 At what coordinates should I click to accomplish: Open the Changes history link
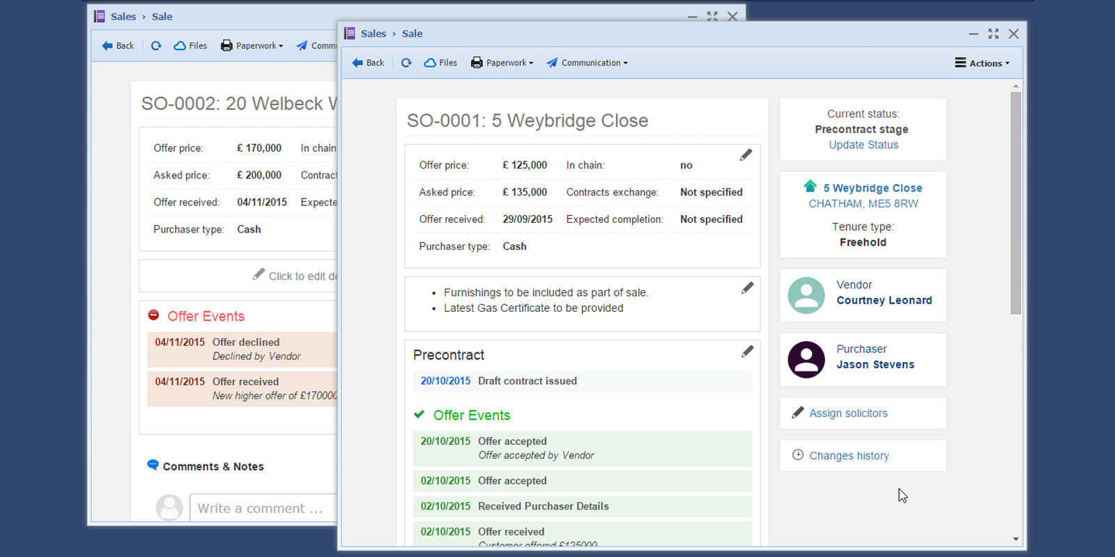point(849,456)
